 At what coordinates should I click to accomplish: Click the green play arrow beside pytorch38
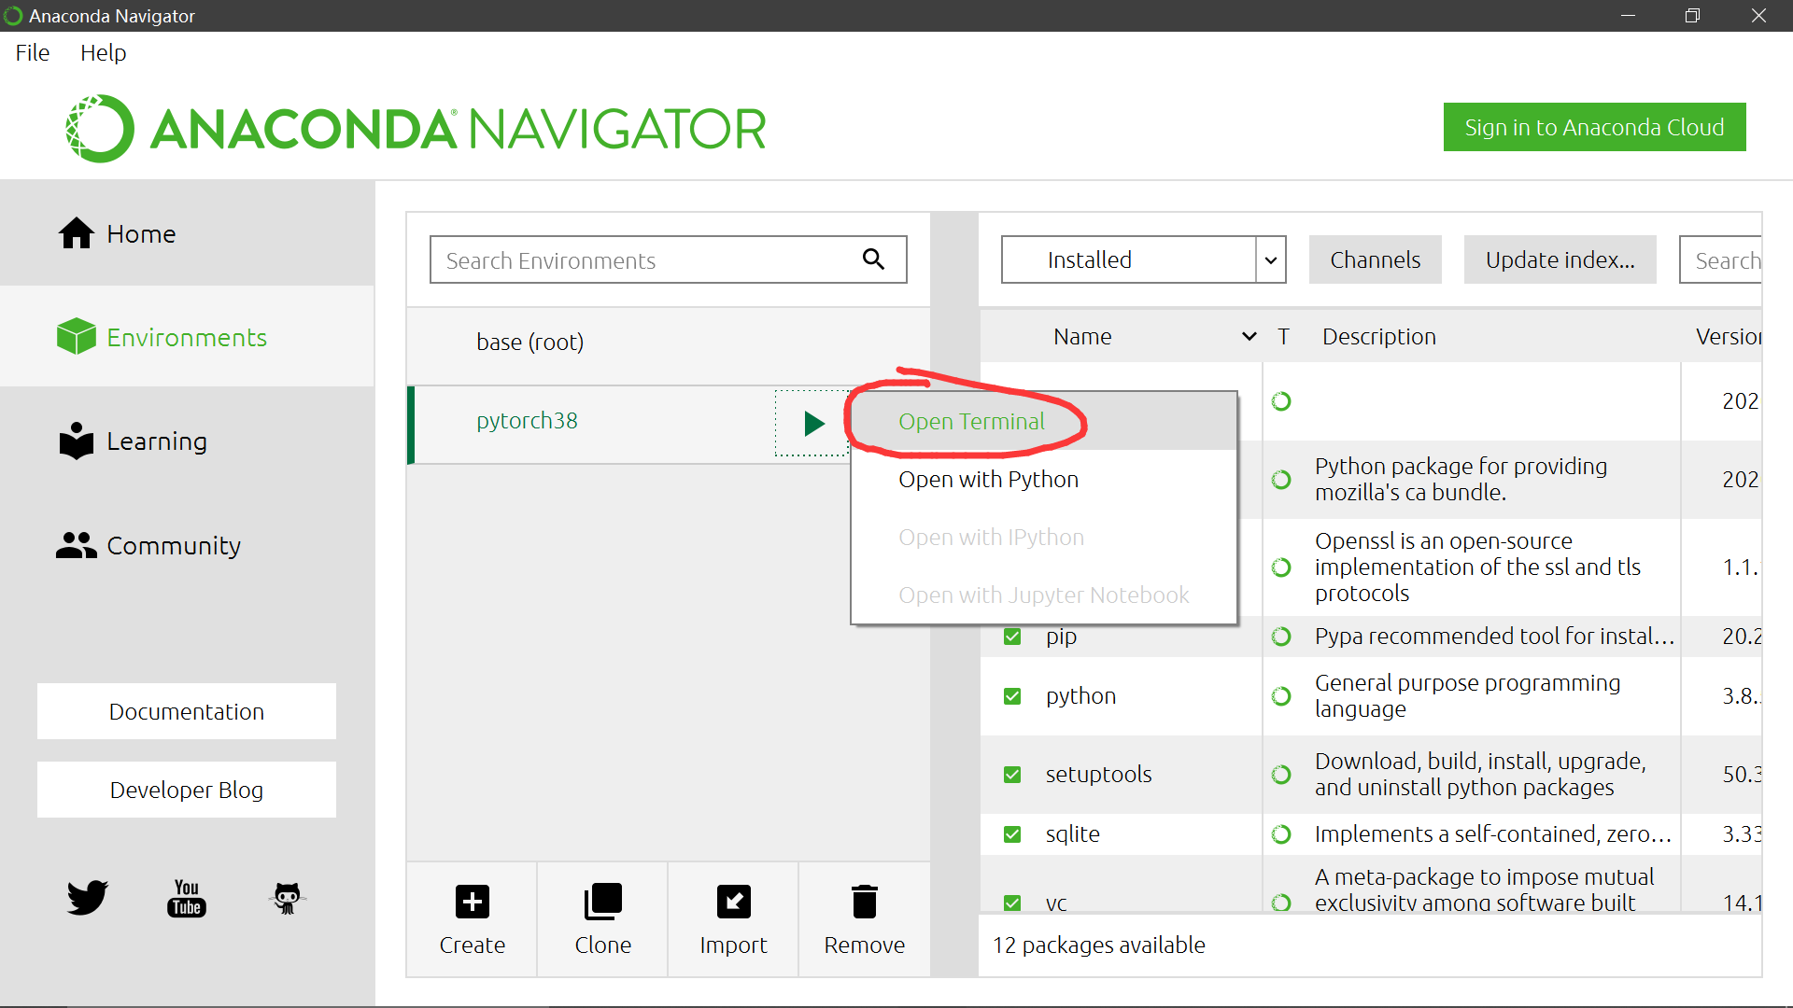click(x=814, y=424)
